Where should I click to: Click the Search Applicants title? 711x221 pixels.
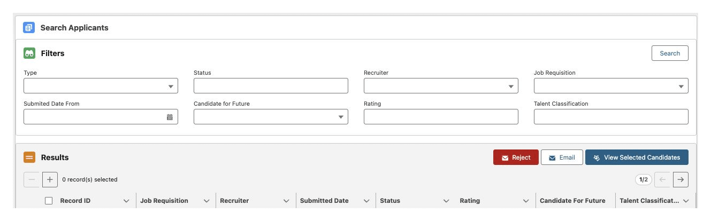[x=74, y=28]
